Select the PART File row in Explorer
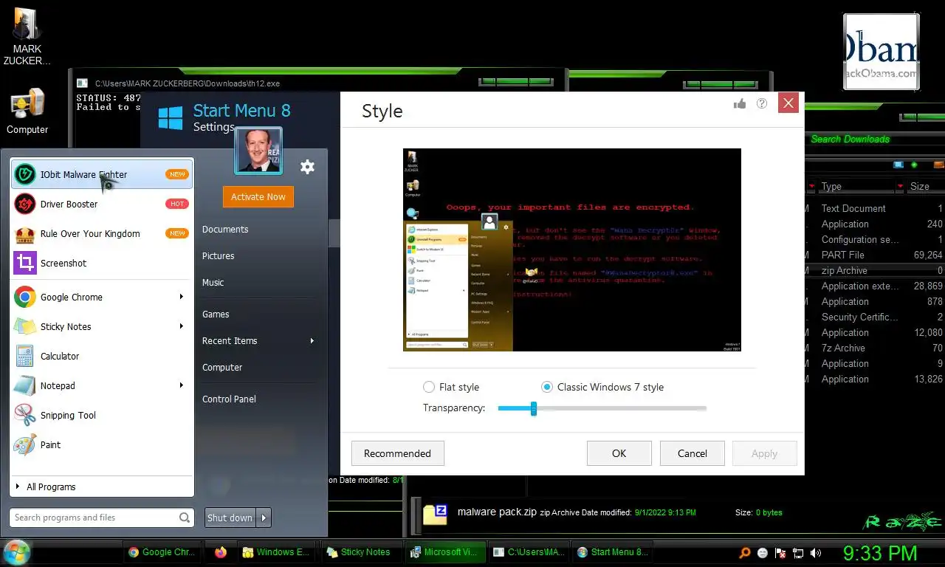 [875, 255]
